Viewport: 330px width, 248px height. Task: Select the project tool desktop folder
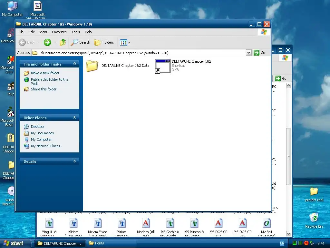pyautogui.click(x=314, y=194)
